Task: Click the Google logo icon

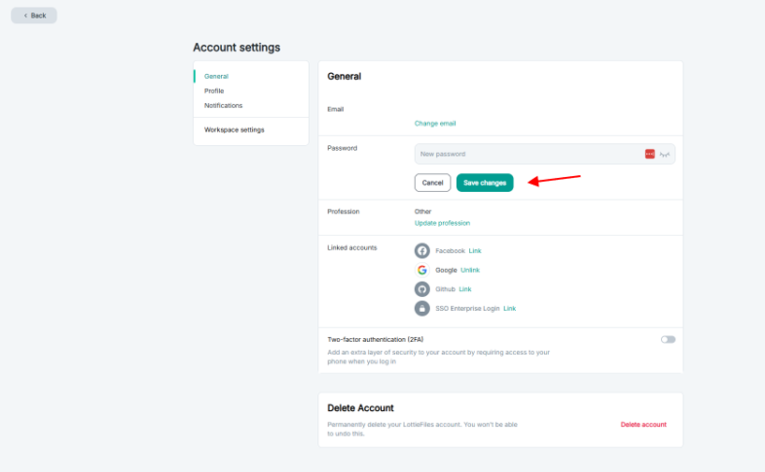Action: [x=422, y=270]
